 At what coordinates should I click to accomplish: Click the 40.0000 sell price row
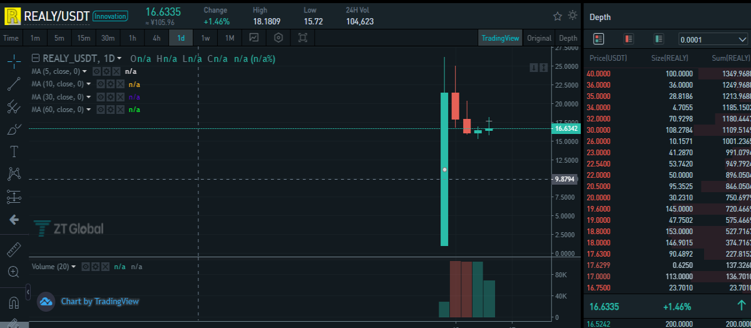point(667,74)
